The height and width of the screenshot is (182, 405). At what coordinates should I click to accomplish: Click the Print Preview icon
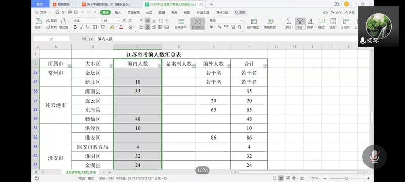76,12
